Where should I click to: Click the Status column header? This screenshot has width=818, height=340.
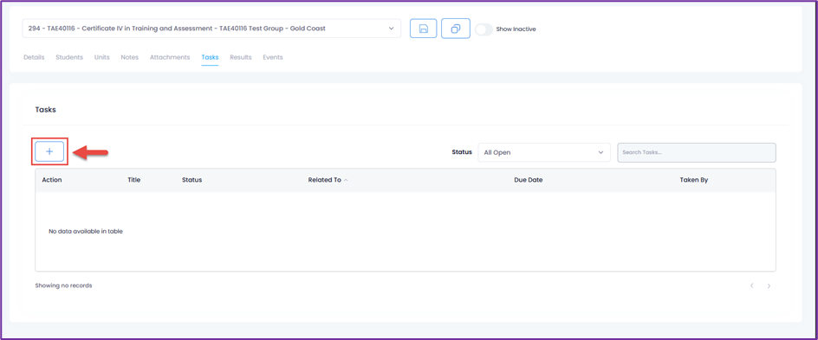(x=192, y=180)
